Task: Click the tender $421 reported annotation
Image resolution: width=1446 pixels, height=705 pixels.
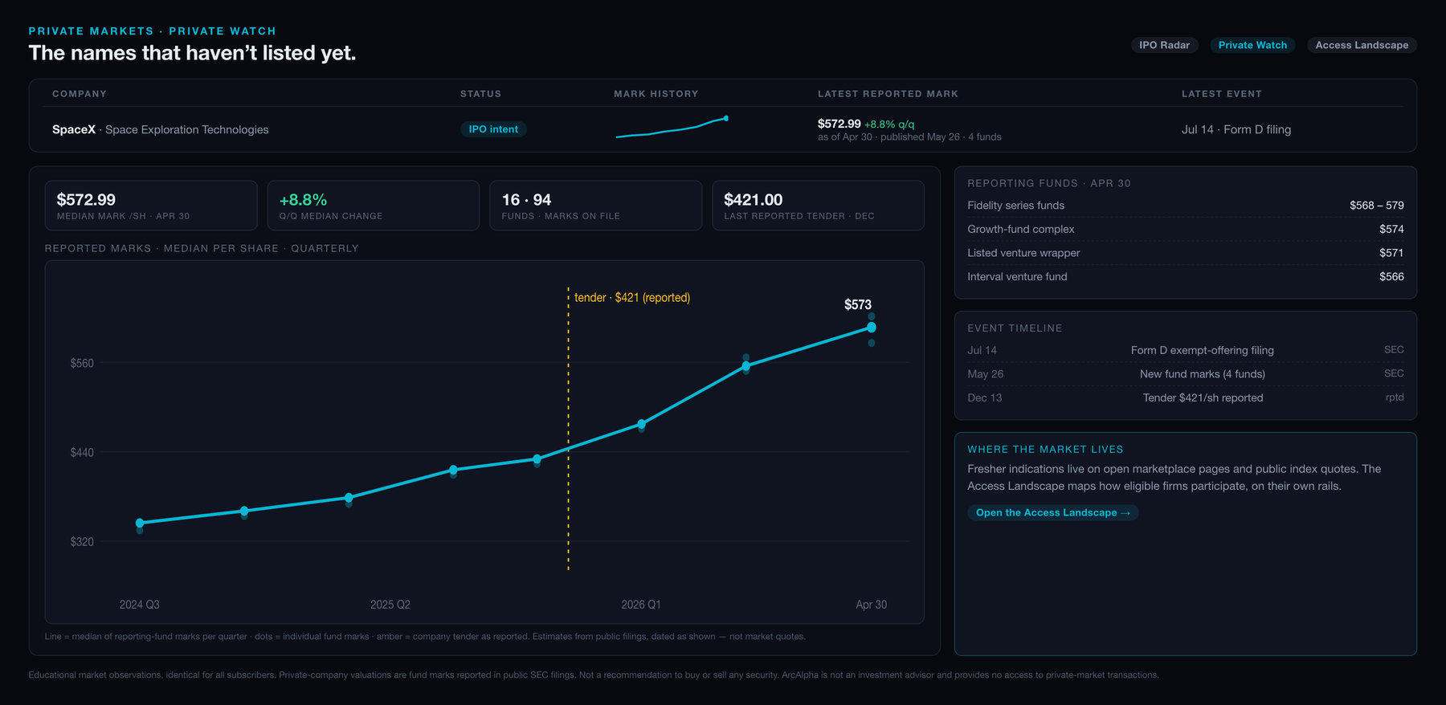Action: pyautogui.click(x=632, y=298)
